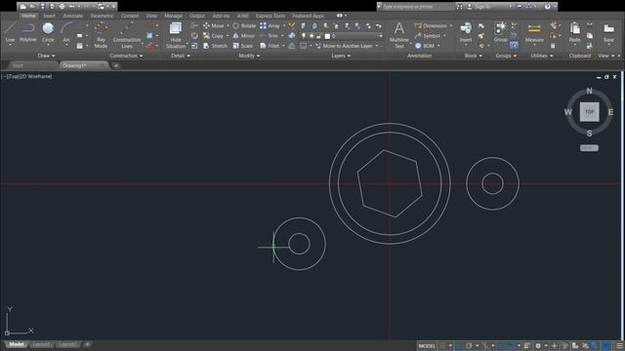This screenshot has width=625, height=351.
Task: Click the Group tool
Action: 501,32
